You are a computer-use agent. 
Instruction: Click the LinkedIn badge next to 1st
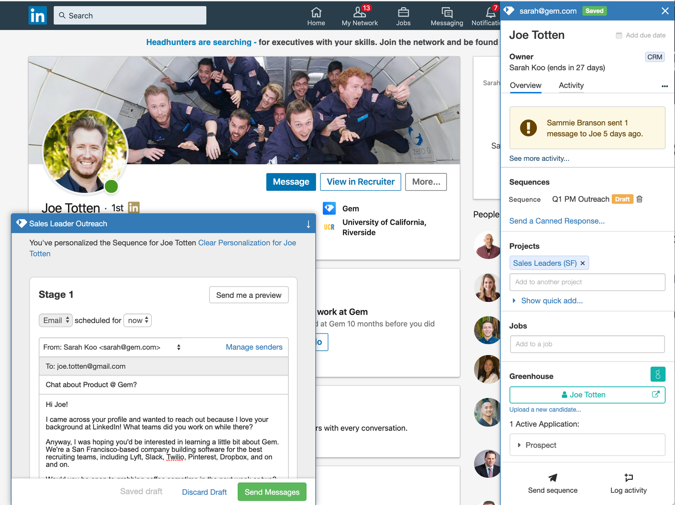(134, 207)
